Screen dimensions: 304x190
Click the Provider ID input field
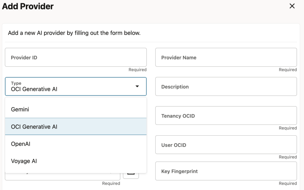[x=76, y=57]
